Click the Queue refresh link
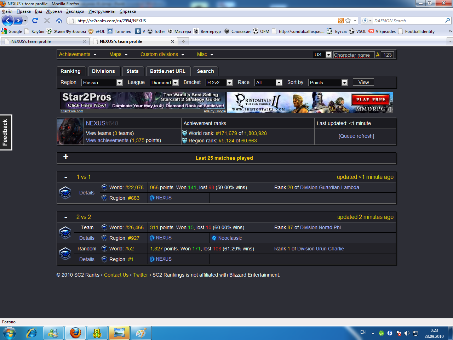 point(356,136)
